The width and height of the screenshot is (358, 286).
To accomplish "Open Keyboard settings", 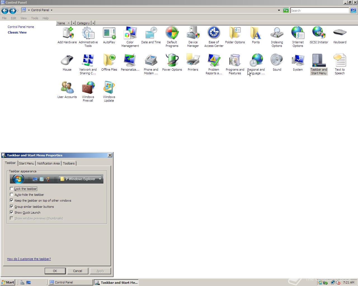I will (x=340, y=35).
